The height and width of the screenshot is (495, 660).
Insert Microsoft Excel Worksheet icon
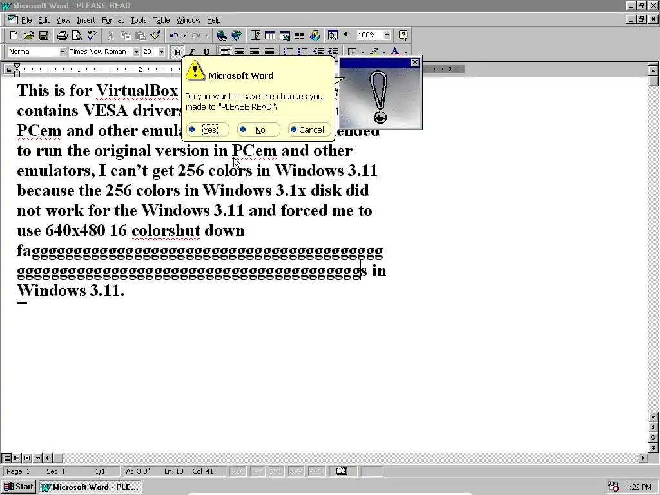pyautogui.click(x=285, y=35)
